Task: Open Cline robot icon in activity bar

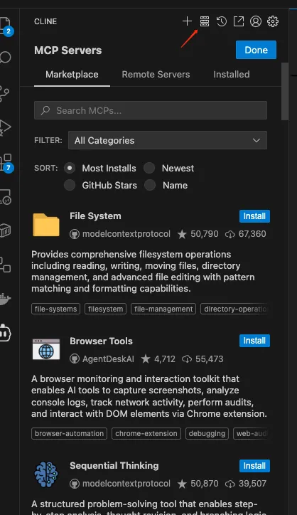Action: click(5, 333)
